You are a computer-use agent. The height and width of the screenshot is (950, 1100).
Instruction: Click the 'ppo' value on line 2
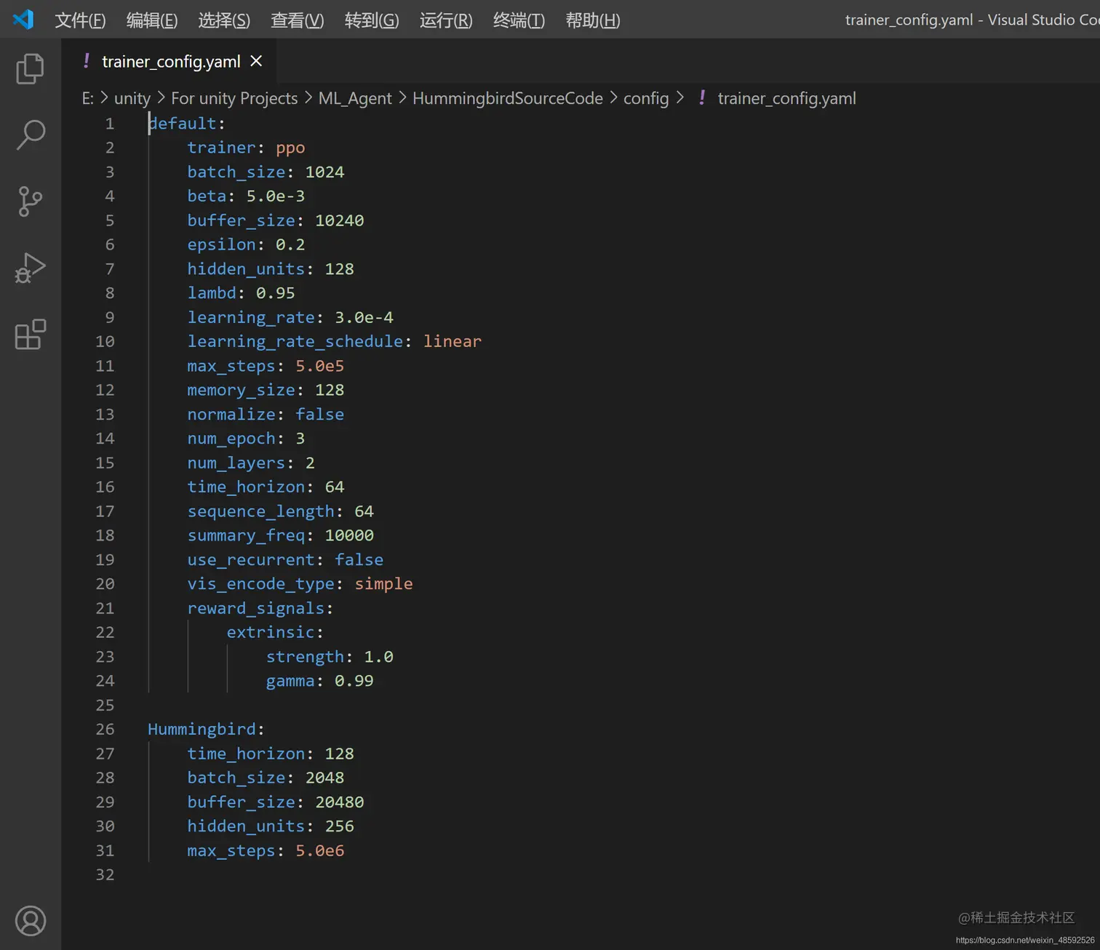[290, 148]
